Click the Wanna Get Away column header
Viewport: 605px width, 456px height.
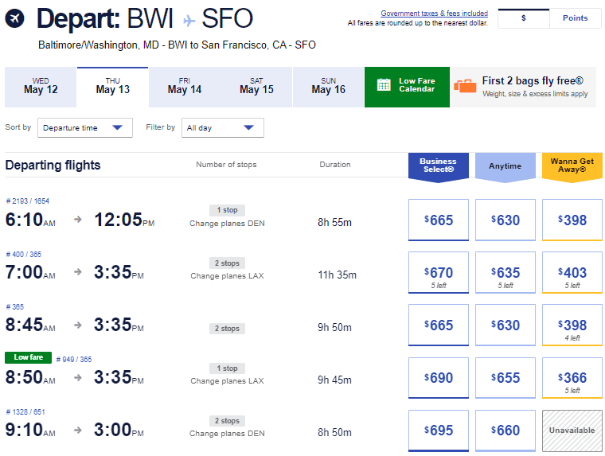(572, 166)
